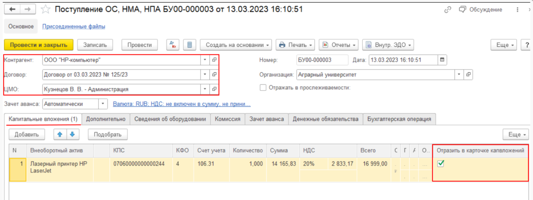Viewport: 533px width, 200px height.
Task: Expand ЦМО dropdown list
Action: tap(205, 89)
